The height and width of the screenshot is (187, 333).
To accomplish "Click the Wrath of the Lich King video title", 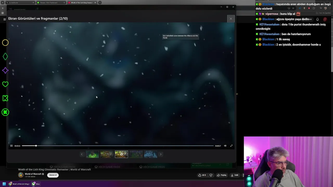I will pyautogui.click(x=54, y=170).
